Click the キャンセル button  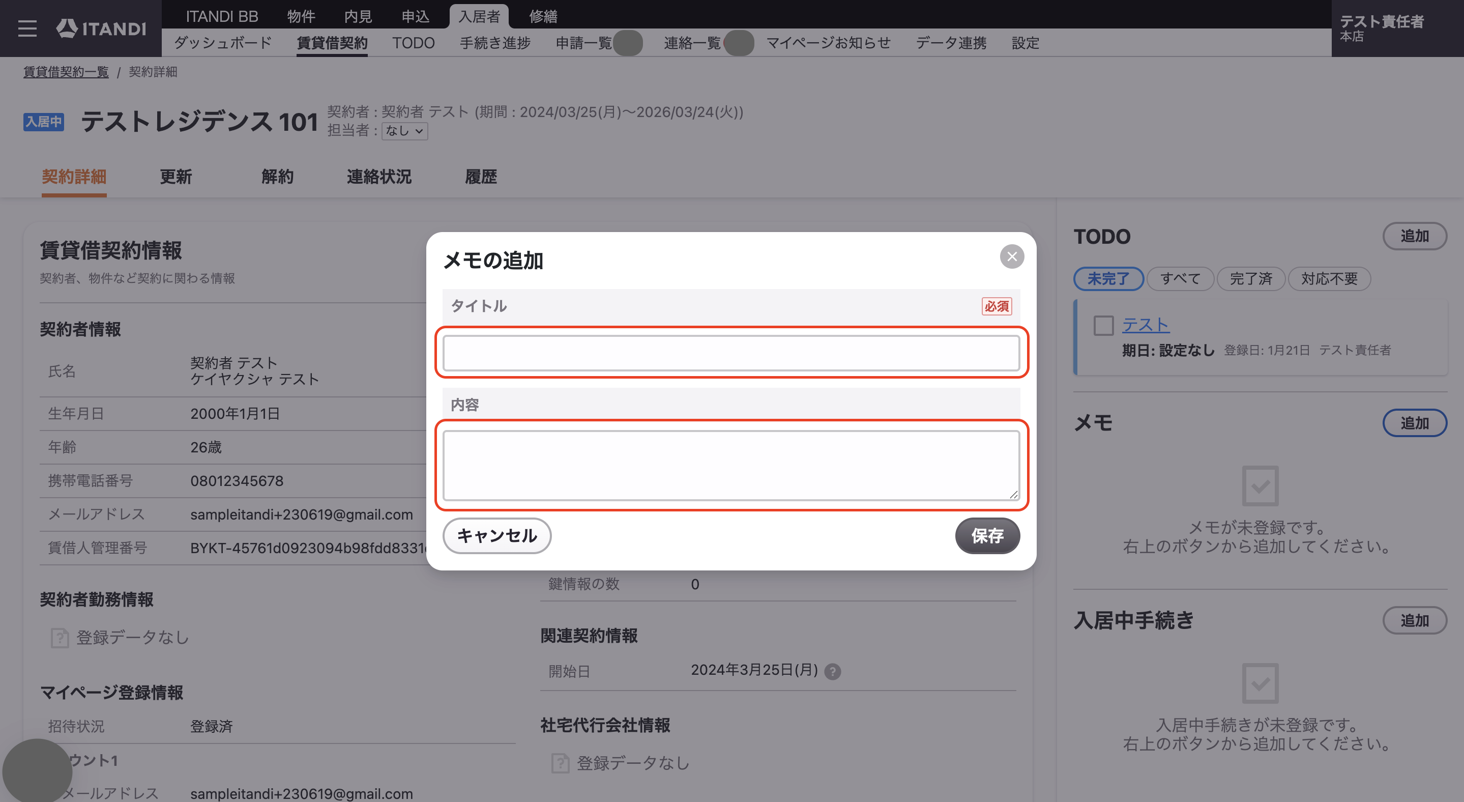tap(496, 535)
